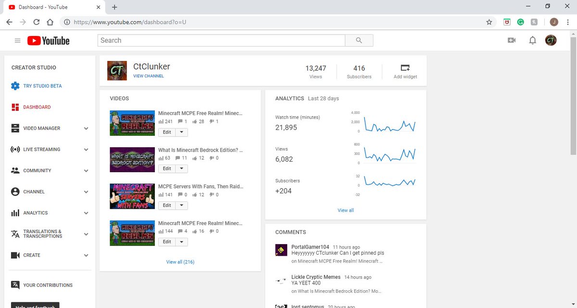Click the What Is Minecraft Bedrock Edition thumbnail
577x308 pixels.
pos(132,160)
